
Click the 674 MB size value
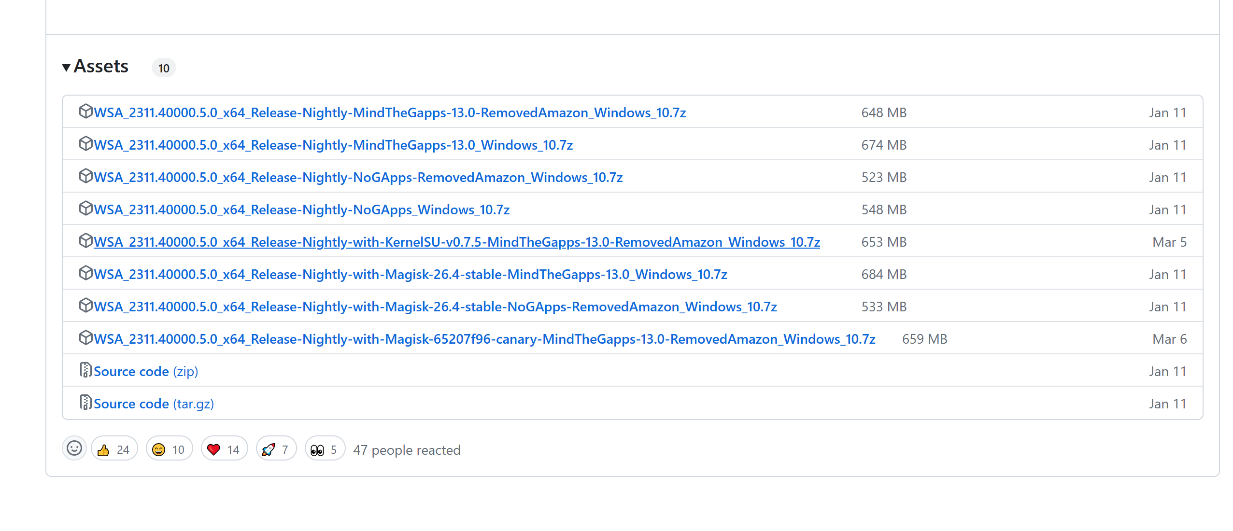884,145
